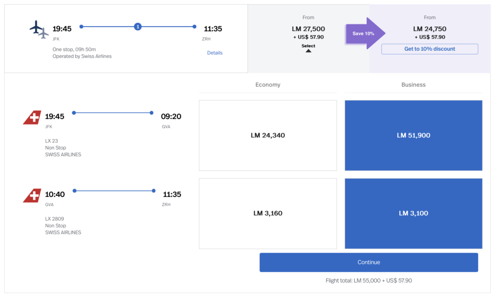Open flight Details link

click(215, 53)
